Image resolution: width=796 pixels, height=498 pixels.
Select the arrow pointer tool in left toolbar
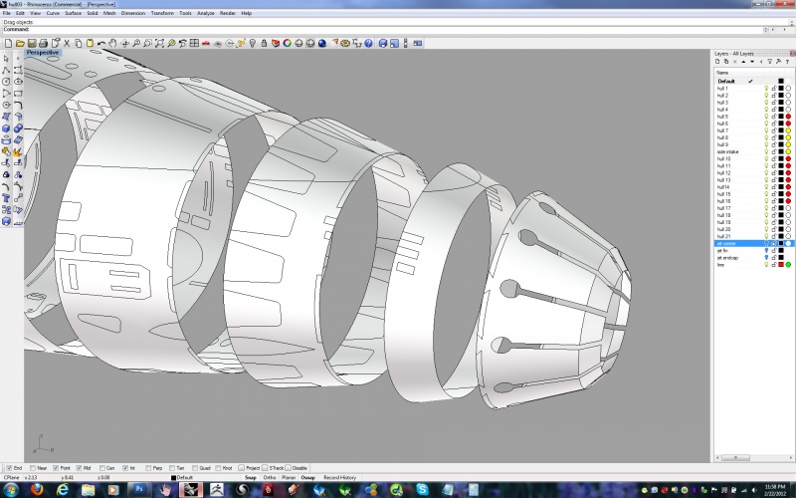pyautogui.click(x=6, y=59)
